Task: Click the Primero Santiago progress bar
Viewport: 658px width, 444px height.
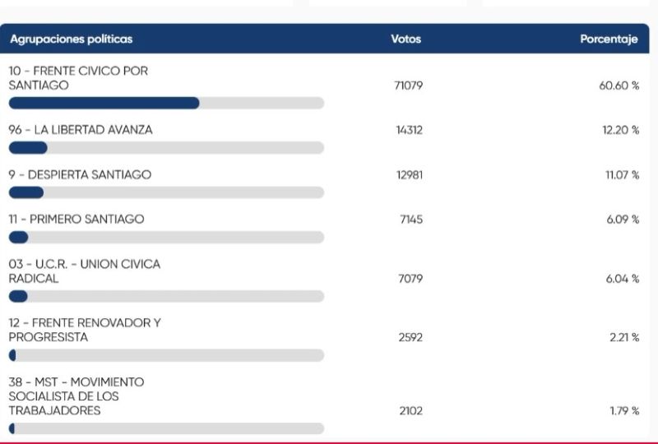Action: click(166, 237)
